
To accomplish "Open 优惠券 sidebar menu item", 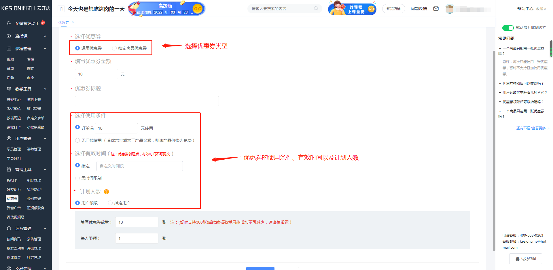I will click(12, 199).
